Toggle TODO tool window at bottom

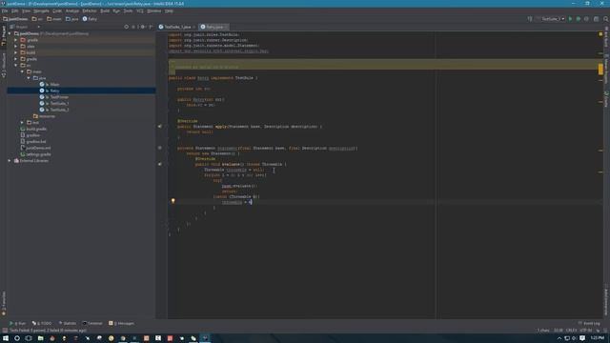click(x=42, y=323)
